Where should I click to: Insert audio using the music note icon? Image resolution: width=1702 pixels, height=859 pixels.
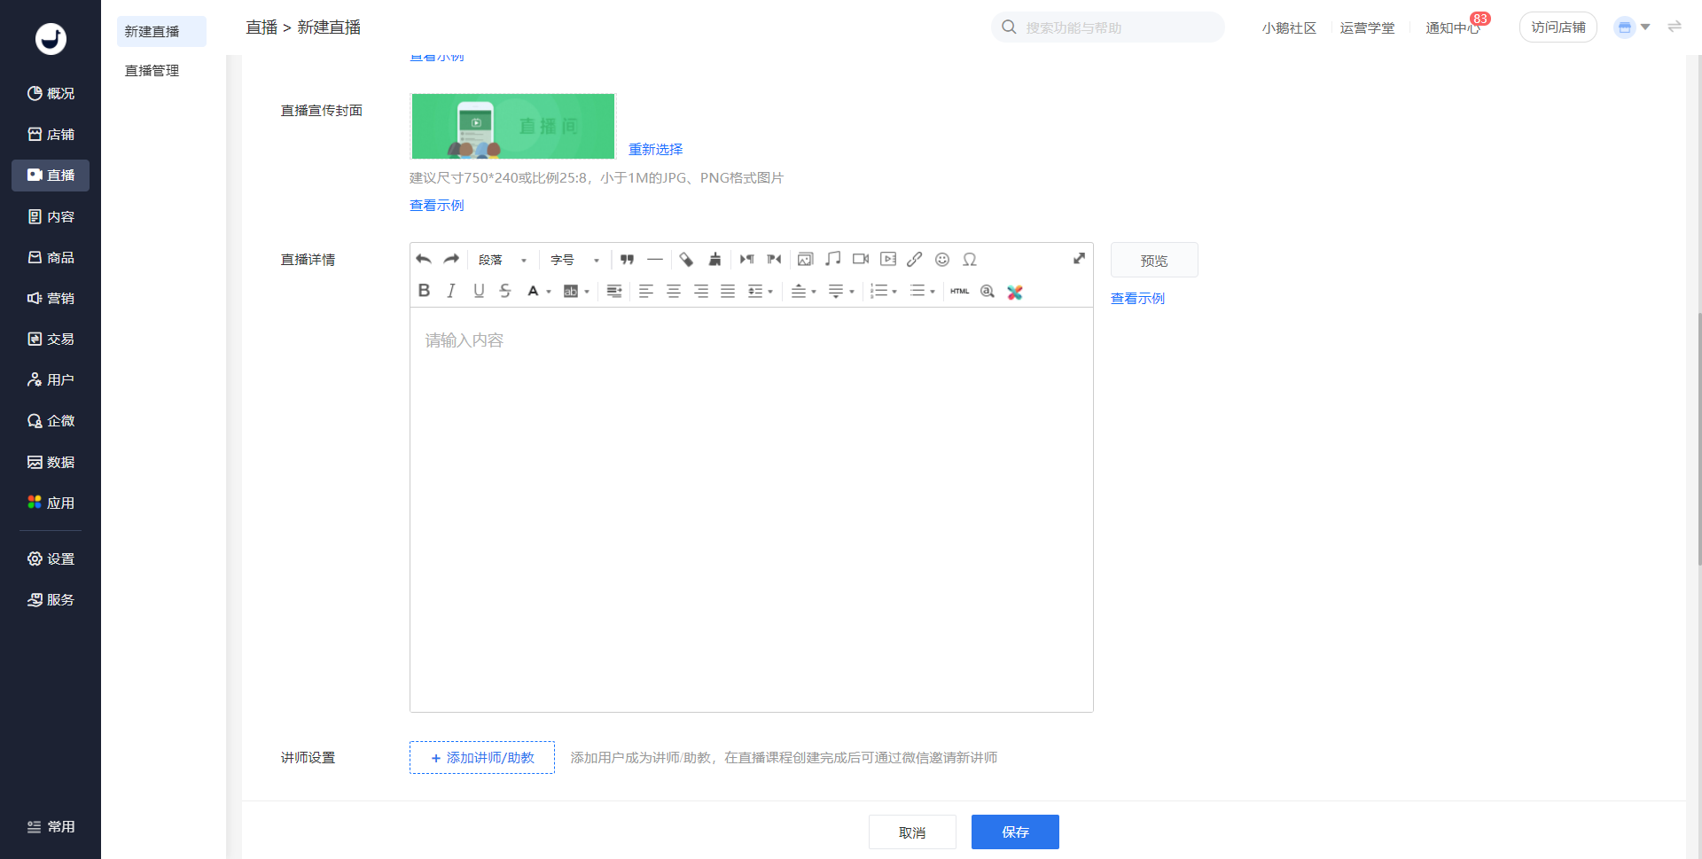[x=832, y=259]
